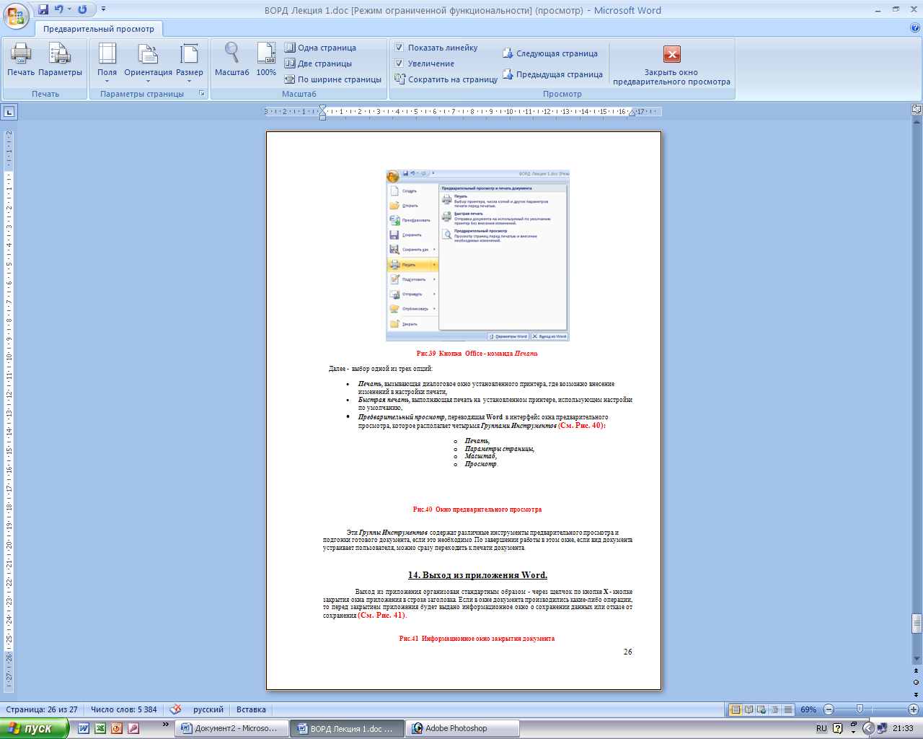The image size is (923, 739).
Task: Switch to Документ2 taskbar window
Action: click(x=231, y=728)
